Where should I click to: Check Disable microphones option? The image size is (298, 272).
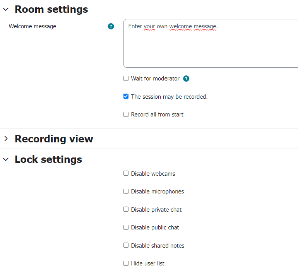[x=126, y=191]
